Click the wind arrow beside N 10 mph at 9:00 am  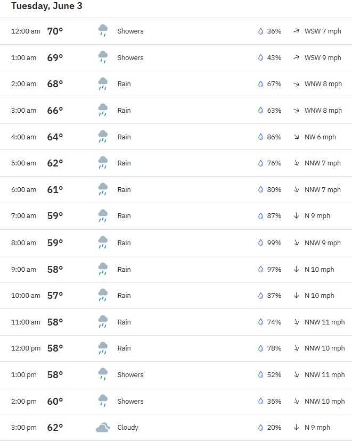tap(296, 269)
